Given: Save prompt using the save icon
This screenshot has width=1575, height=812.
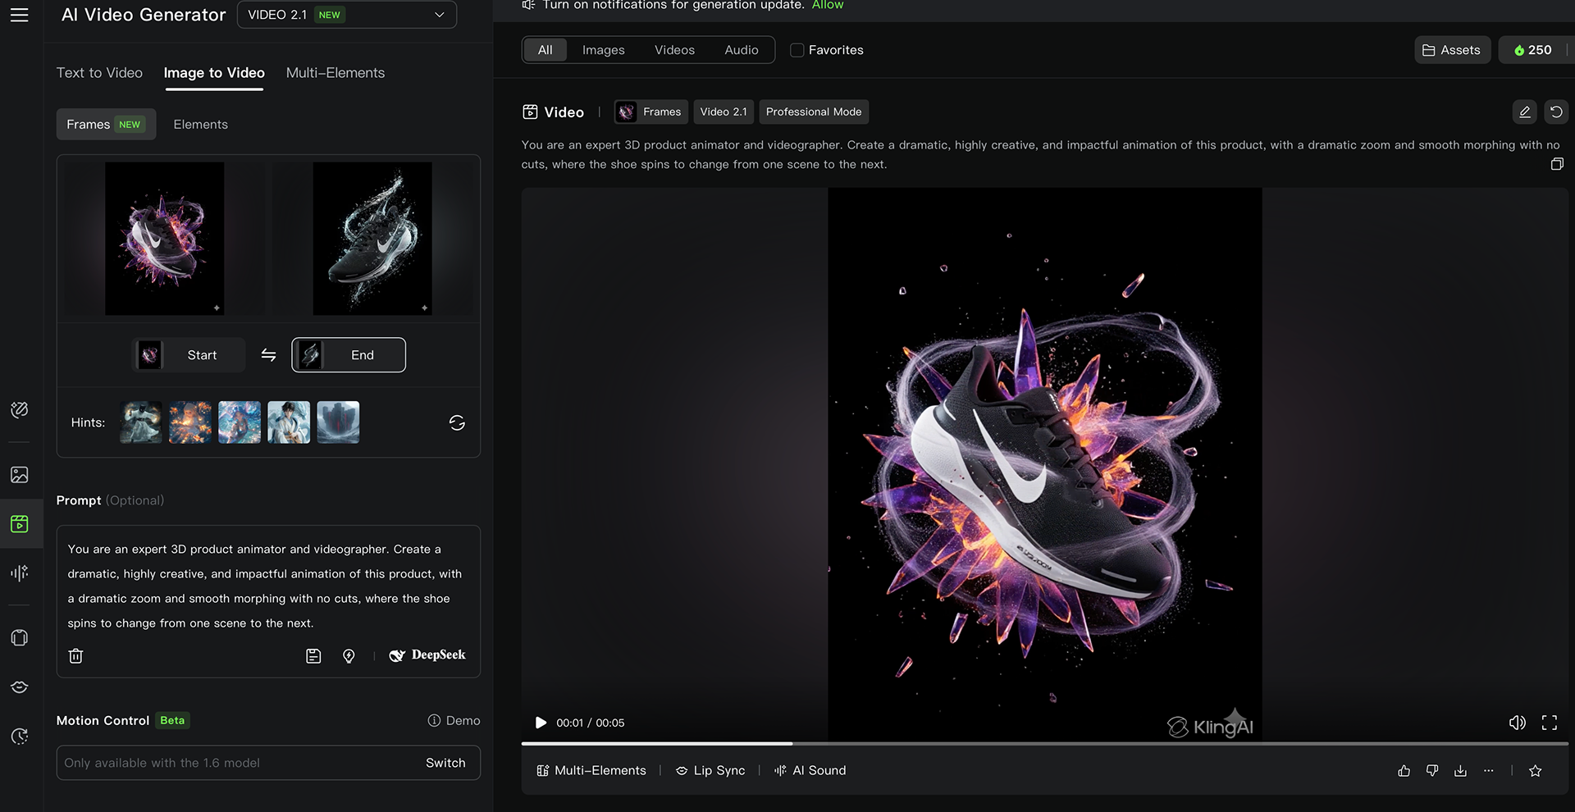Looking at the screenshot, I should point(313,655).
